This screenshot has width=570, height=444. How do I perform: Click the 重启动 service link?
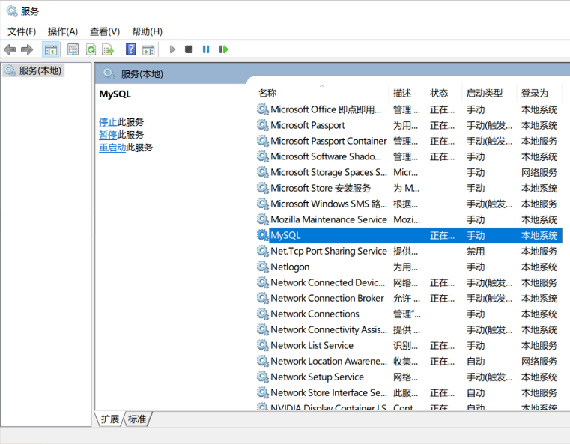(112, 148)
